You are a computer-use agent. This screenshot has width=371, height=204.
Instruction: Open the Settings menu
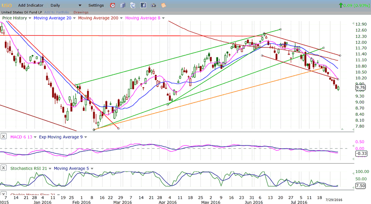click(96, 5)
